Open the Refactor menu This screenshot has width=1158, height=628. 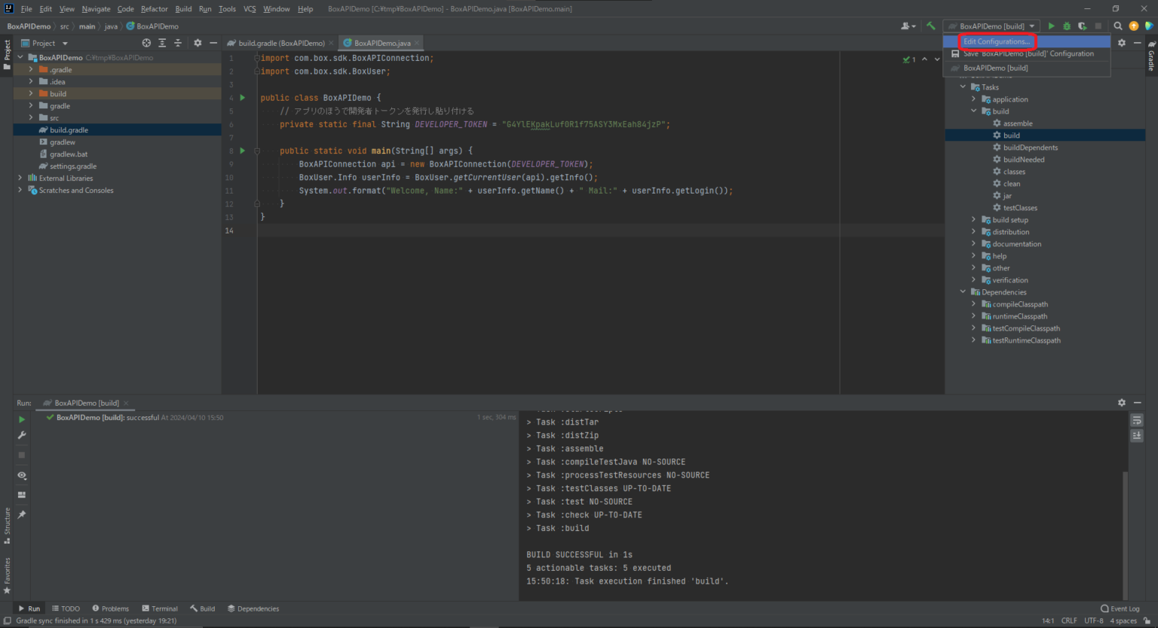[x=154, y=9]
